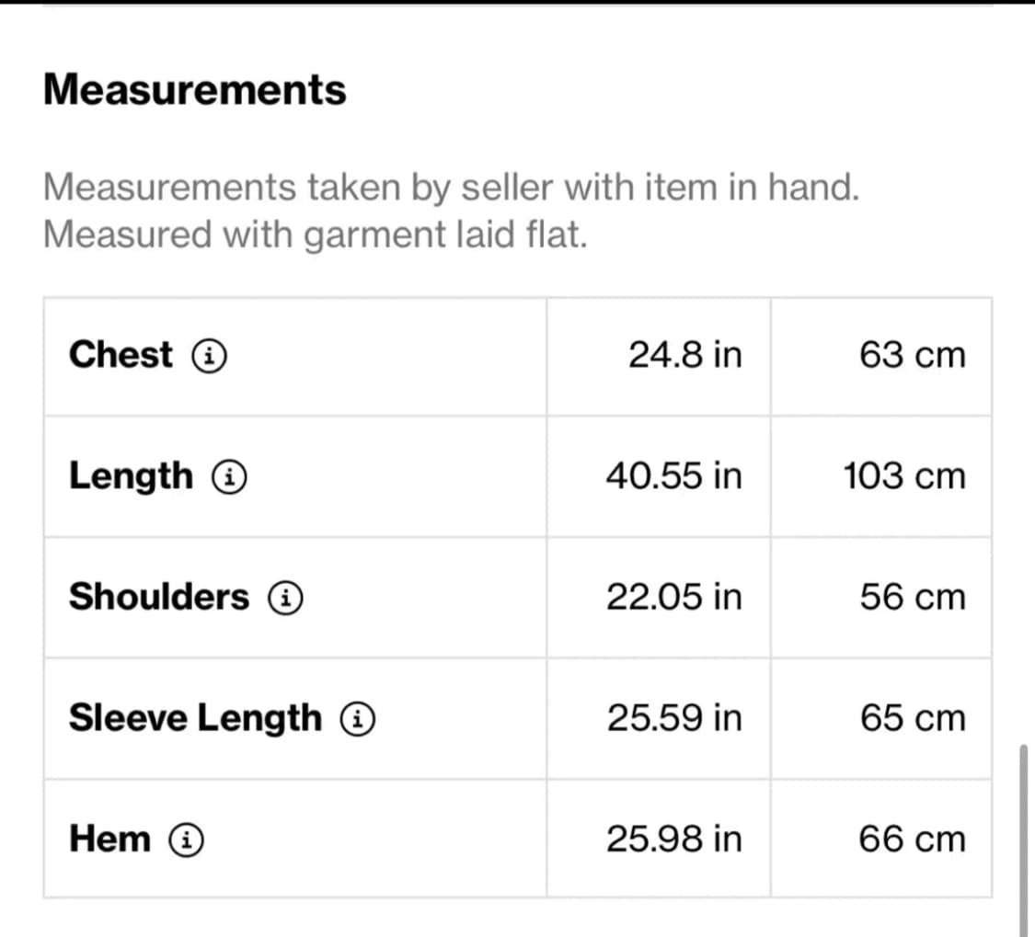
Task: Select the 63 cm chest value
Action: tap(913, 354)
